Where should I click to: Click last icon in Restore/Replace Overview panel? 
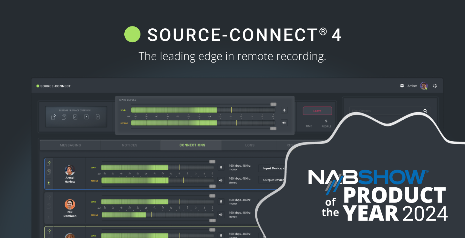coord(98,117)
